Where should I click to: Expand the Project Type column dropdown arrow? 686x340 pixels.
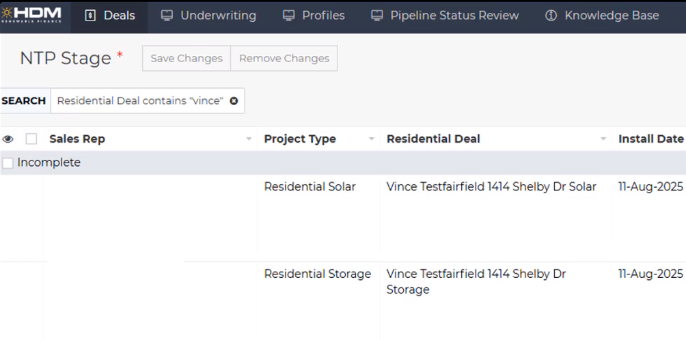pyautogui.click(x=372, y=139)
